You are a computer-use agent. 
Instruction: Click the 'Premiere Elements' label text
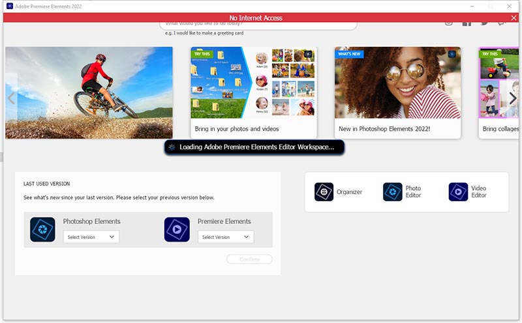tap(224, 221)
